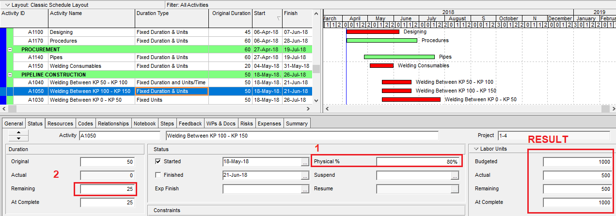Click the Welding Consumables Gantt bar
This screenshot has height=216, width=616.
381,65
